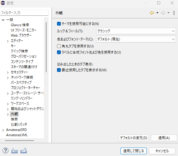
Task: Select Glance 検索 in the tree
Action: click(x=20, y=25)
